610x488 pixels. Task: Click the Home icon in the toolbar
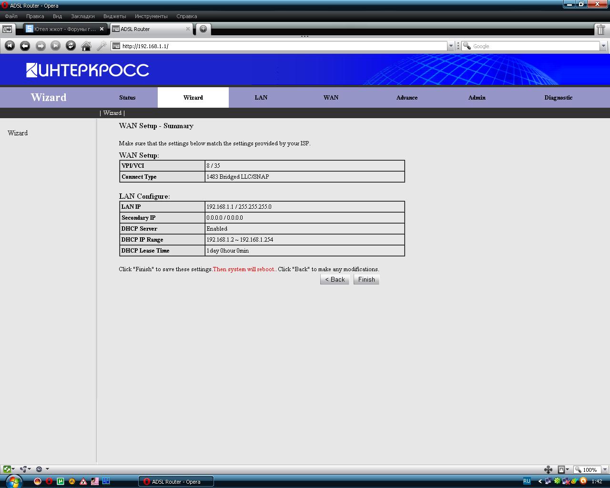click(86, 46)
